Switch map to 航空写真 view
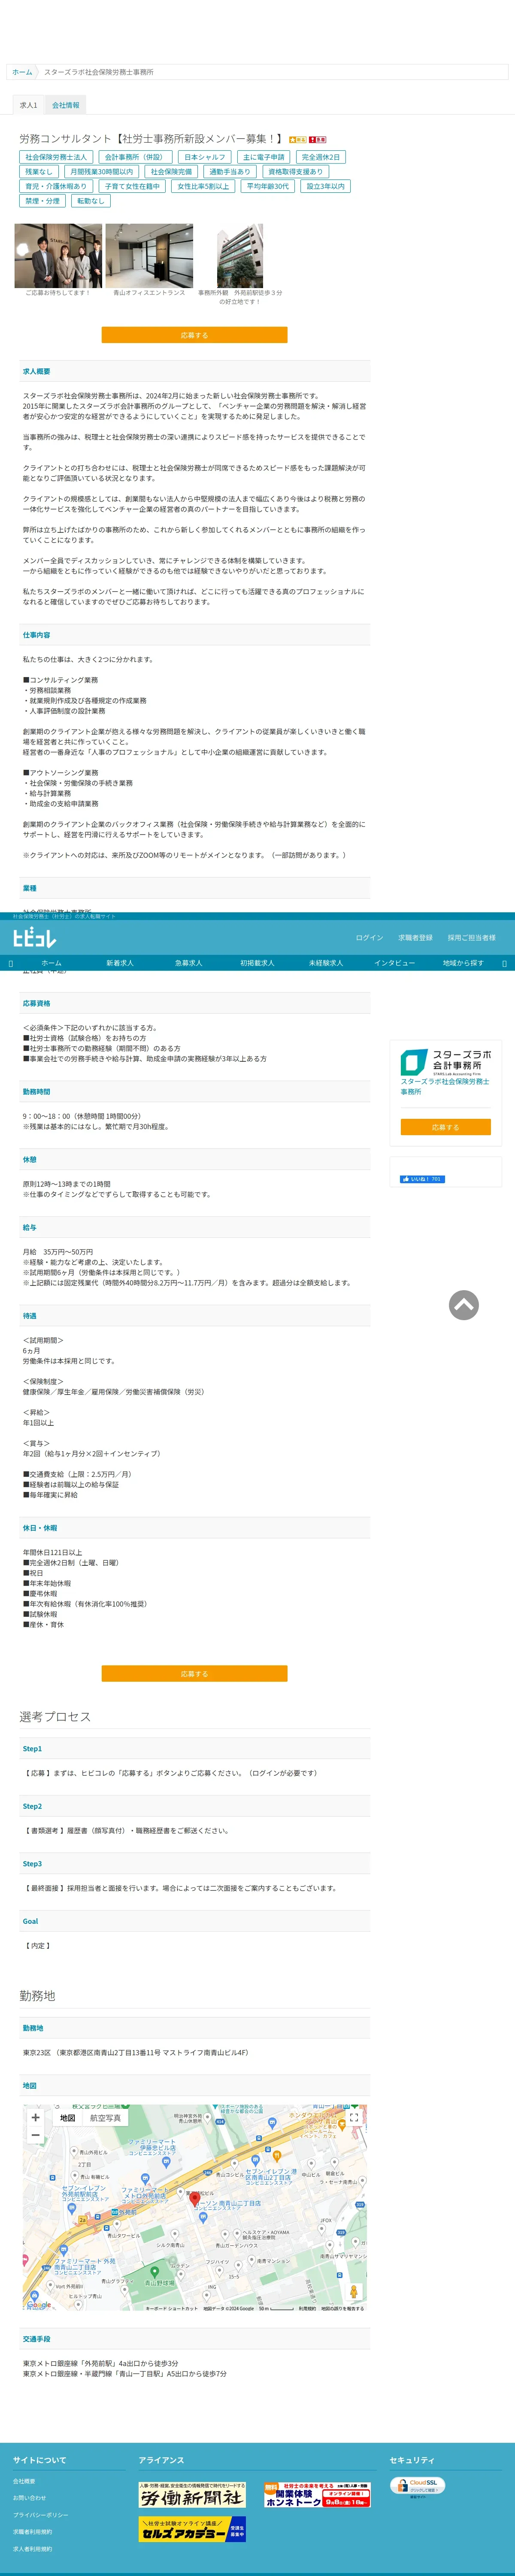The height and width of the screenshot is (2576, 515). (x=105, y=2118)
